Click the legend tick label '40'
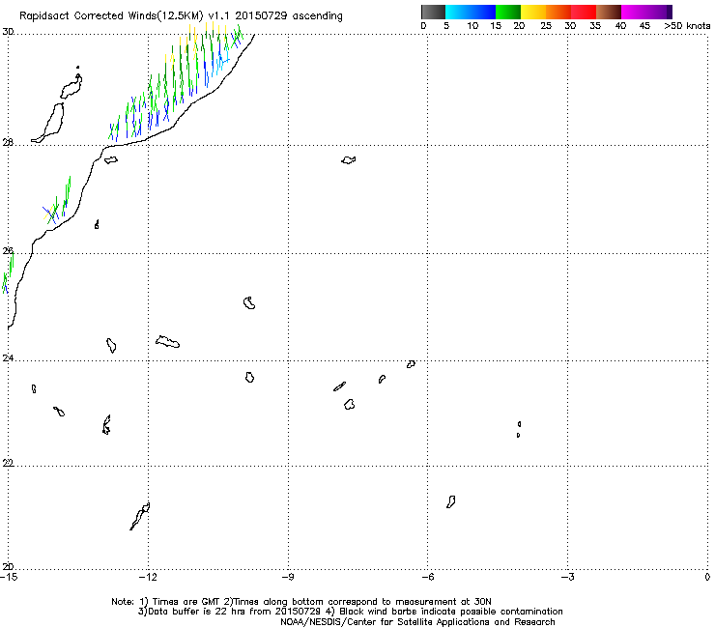This screenshot has width=715, height=628. click(620, 26)
